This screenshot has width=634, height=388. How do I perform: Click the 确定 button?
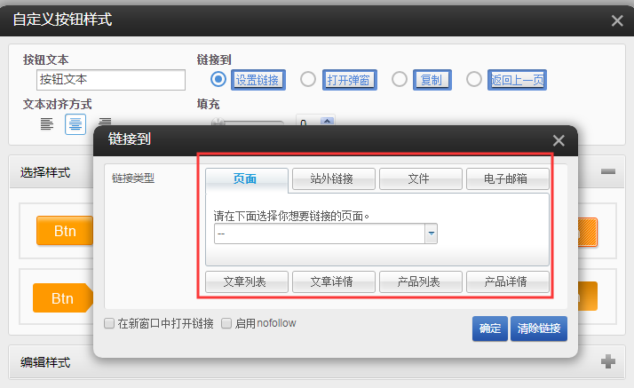[x=489, y=329]
